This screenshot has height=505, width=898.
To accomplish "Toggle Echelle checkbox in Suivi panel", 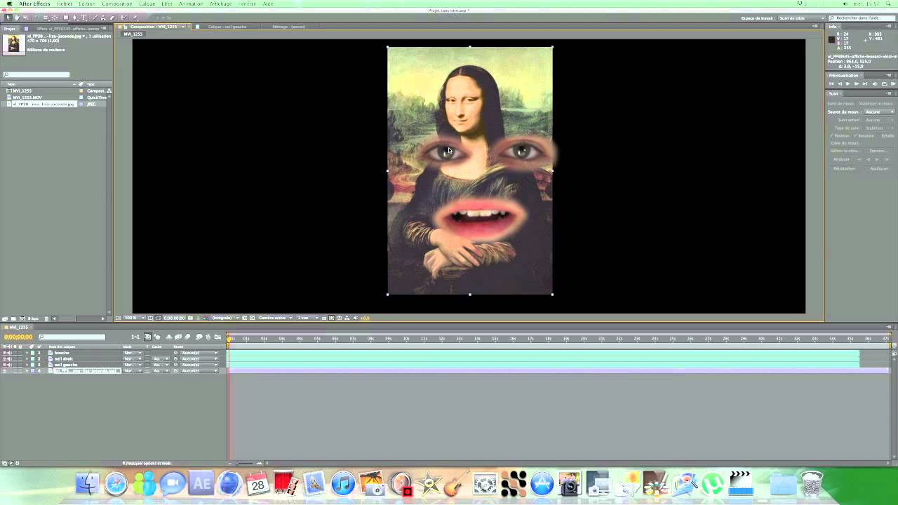I will 878,135.
